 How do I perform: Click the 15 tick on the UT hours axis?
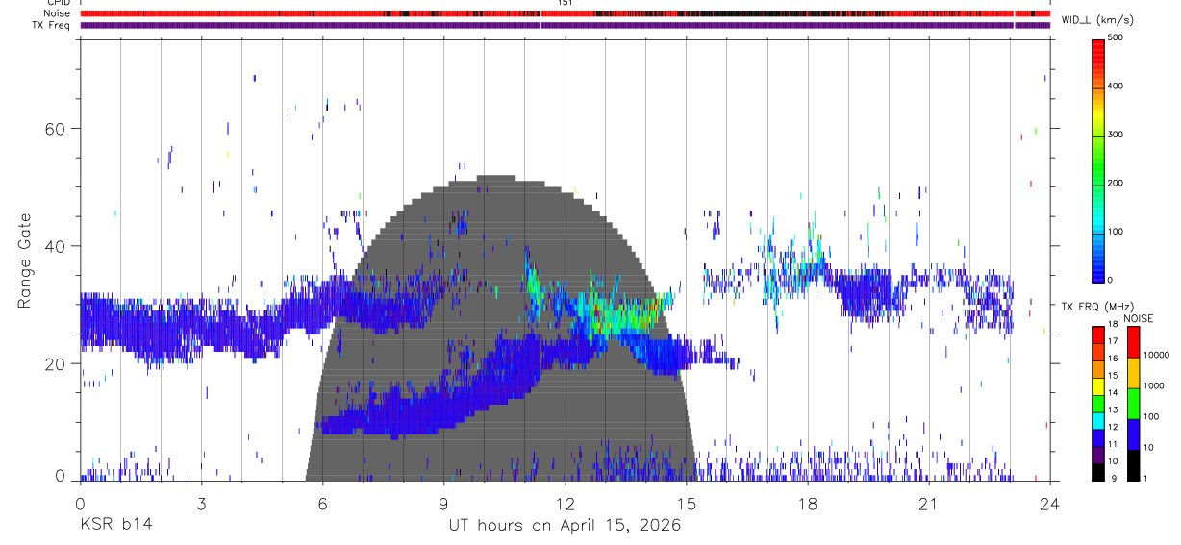(x=686, y=504)
